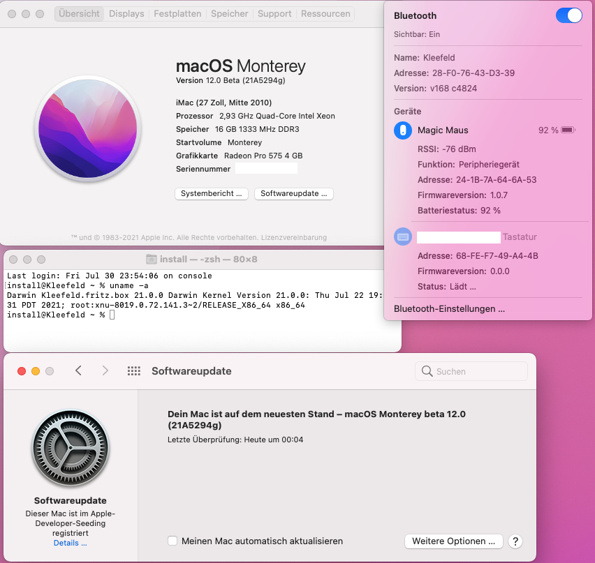Enable Meinen Mac automatisch aktualisieren checkbox
This screenshot has width=595, height=563.
[172, 541]
